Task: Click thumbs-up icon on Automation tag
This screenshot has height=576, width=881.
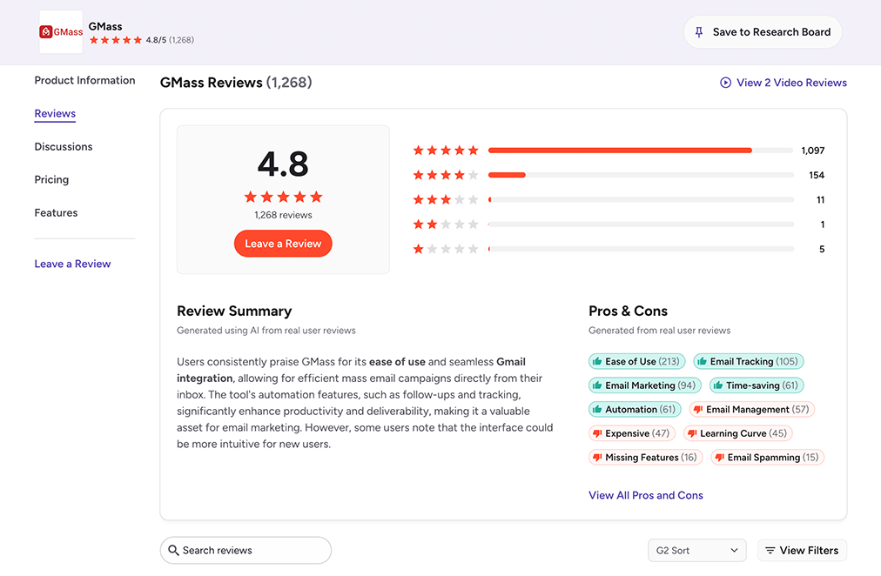Action: [x=597, y=409]
